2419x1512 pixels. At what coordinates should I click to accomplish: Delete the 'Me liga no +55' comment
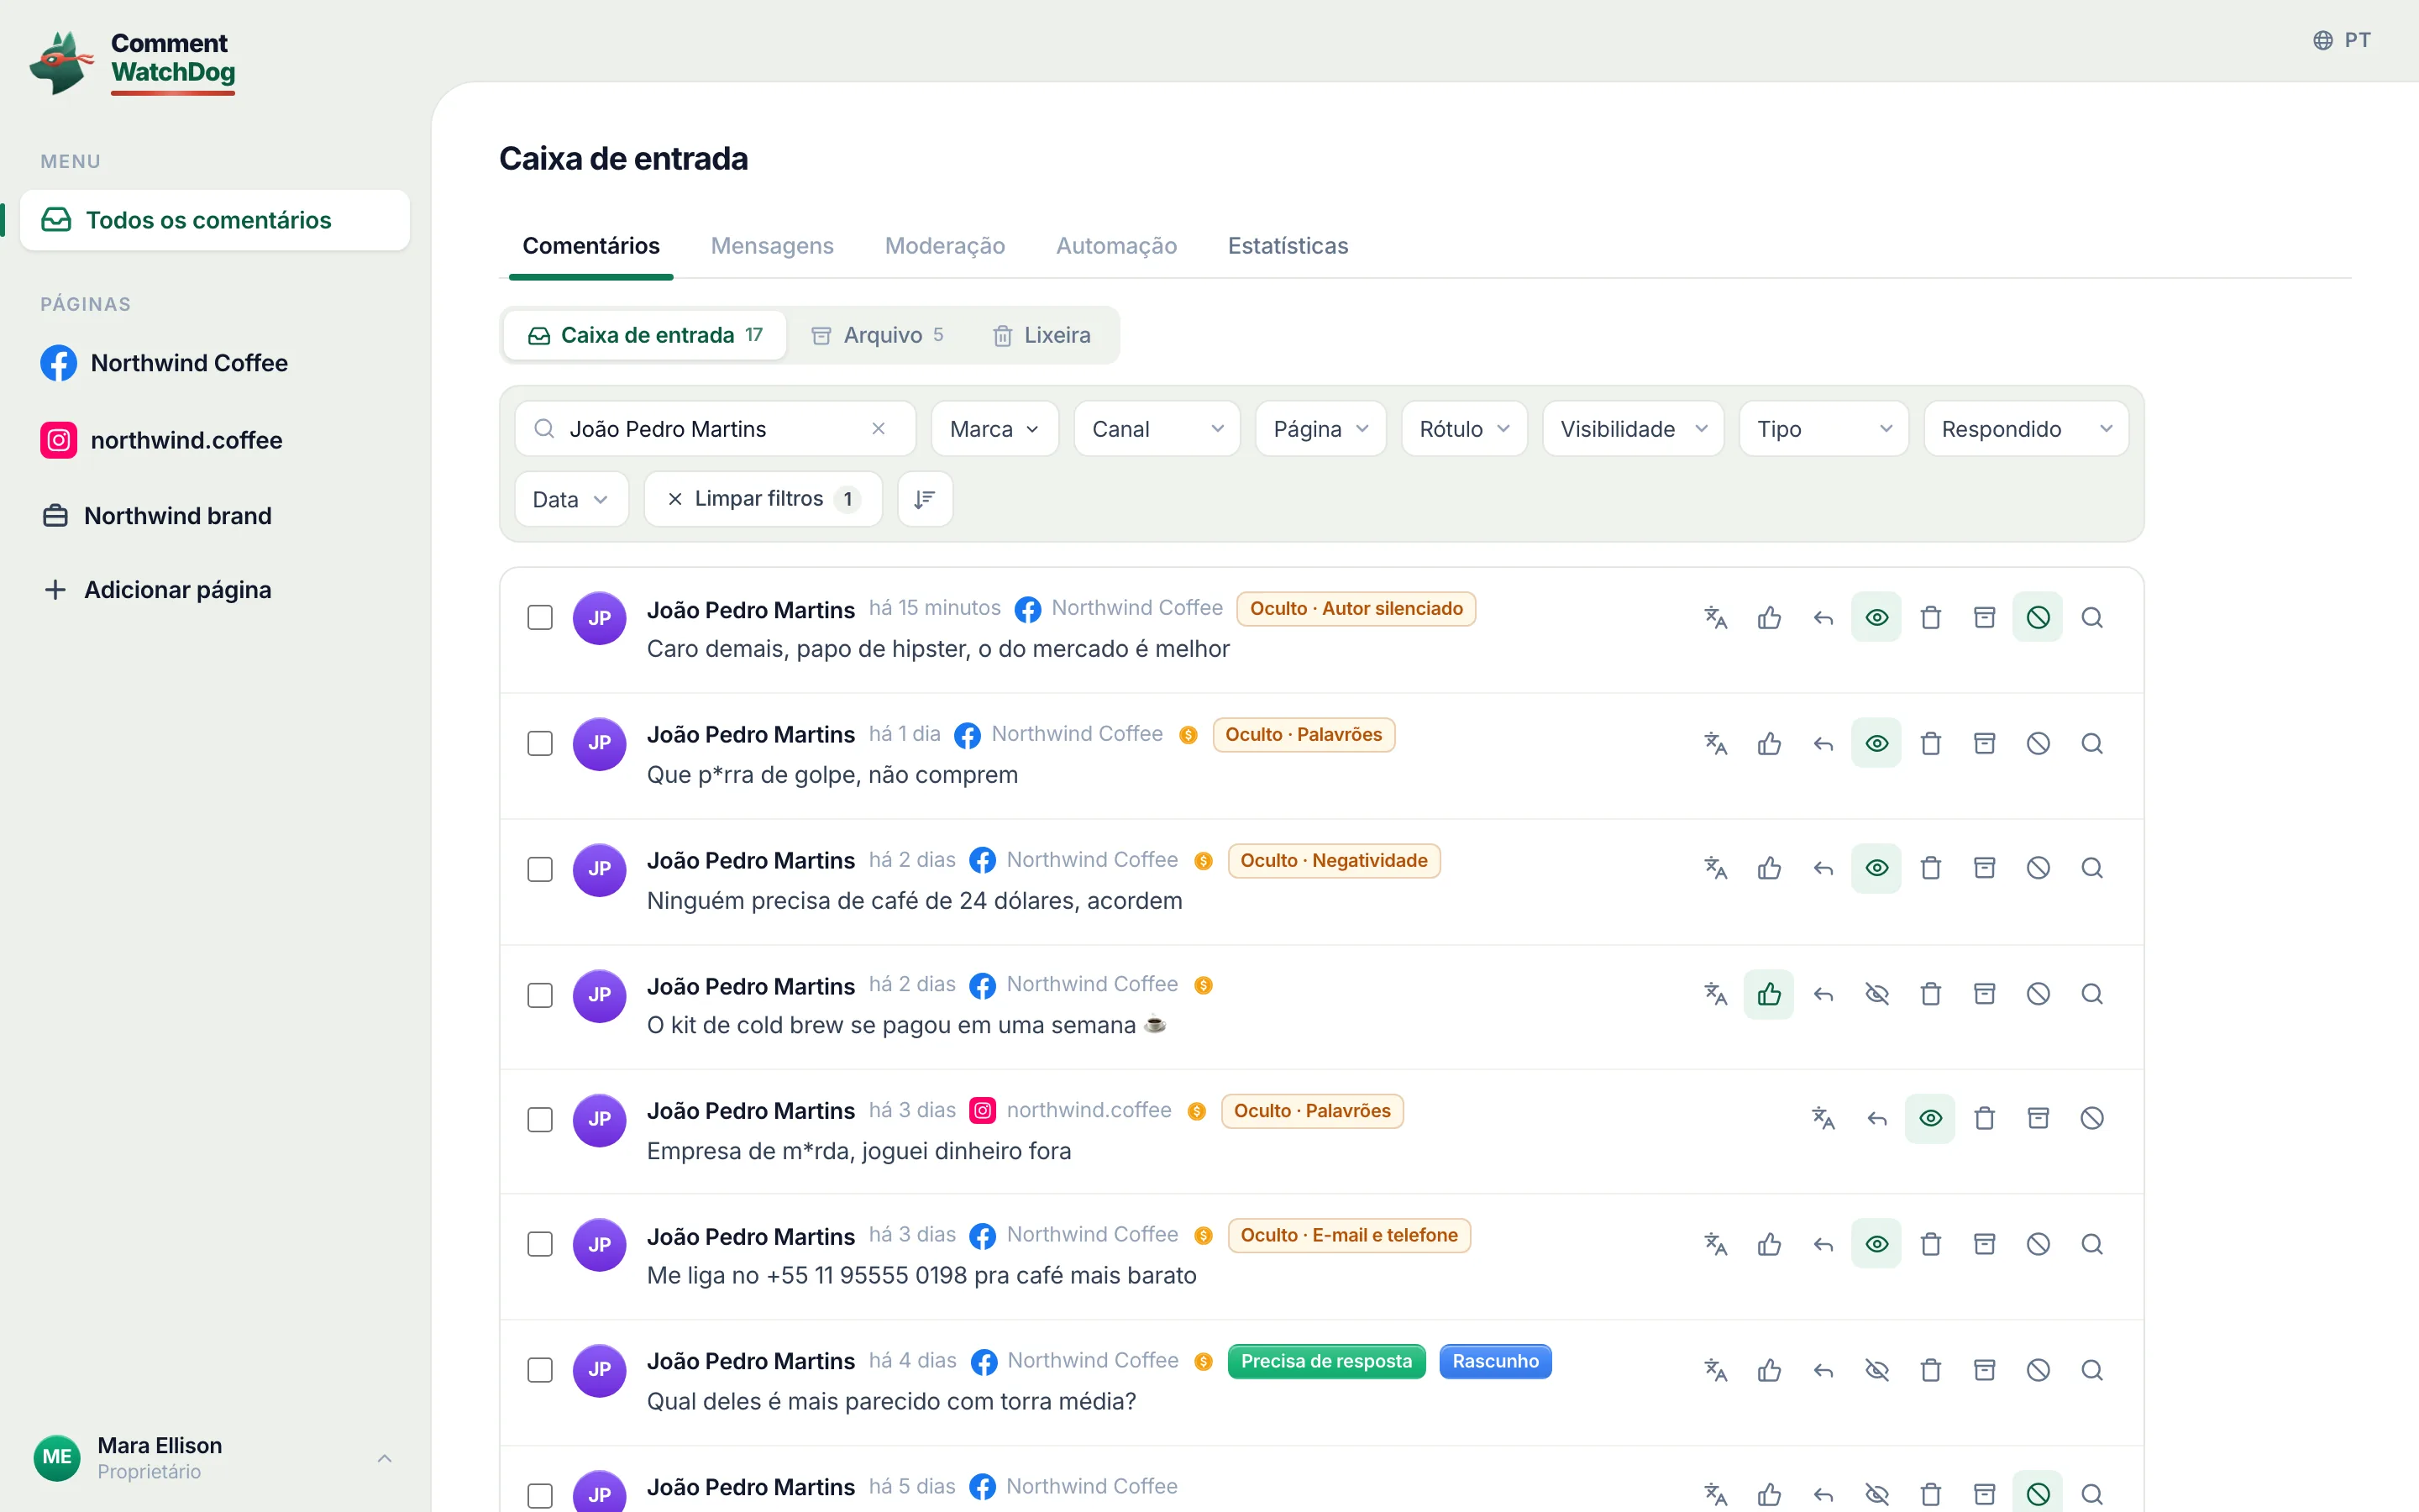point(1931,1244)
